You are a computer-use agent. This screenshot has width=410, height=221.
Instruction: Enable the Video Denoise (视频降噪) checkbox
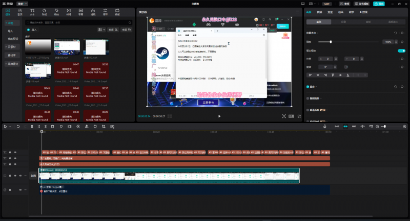307,98
